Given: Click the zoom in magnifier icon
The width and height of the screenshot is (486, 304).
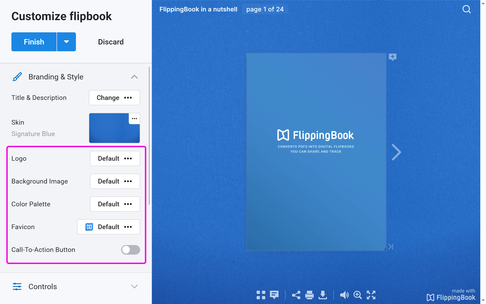Looking at the screenshot, I should point(358,295).
